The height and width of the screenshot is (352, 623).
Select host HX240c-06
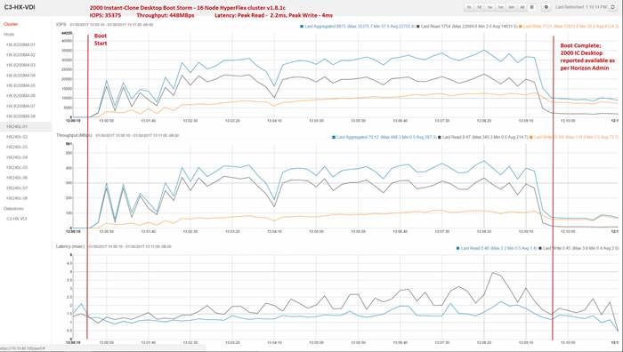pyautogui.click(x=17, y=178)
